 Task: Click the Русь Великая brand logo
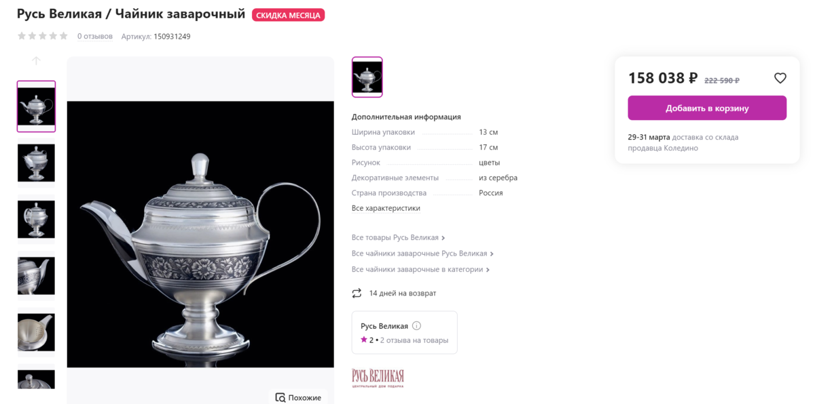click(x=378, y=378)
